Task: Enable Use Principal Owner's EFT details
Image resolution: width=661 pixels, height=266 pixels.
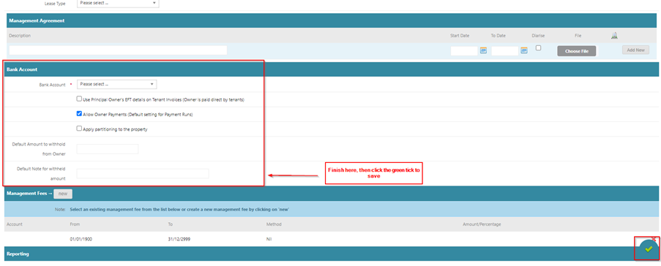Action: (x=79, y=99)
